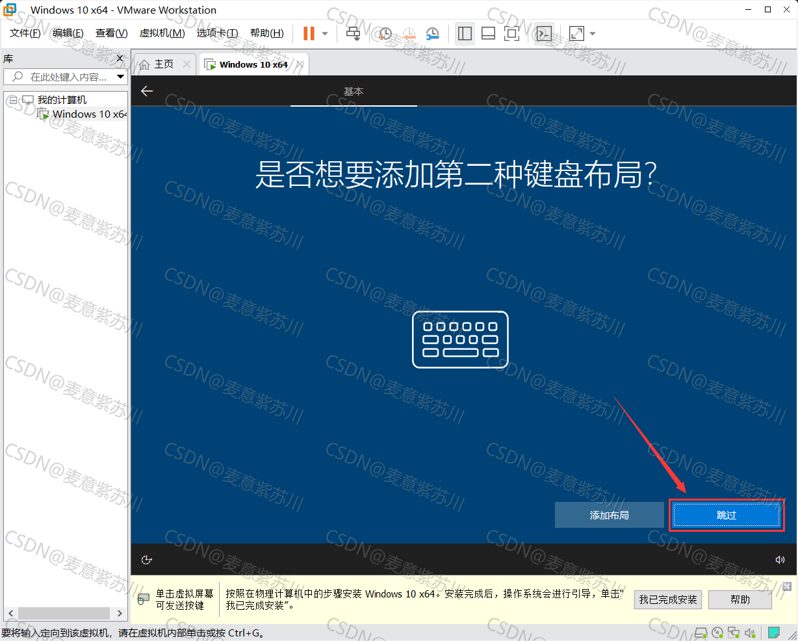This screenshot has height=641, width=798.
Task: Open the 帮助(H) menu
Action: click(267, 33)
